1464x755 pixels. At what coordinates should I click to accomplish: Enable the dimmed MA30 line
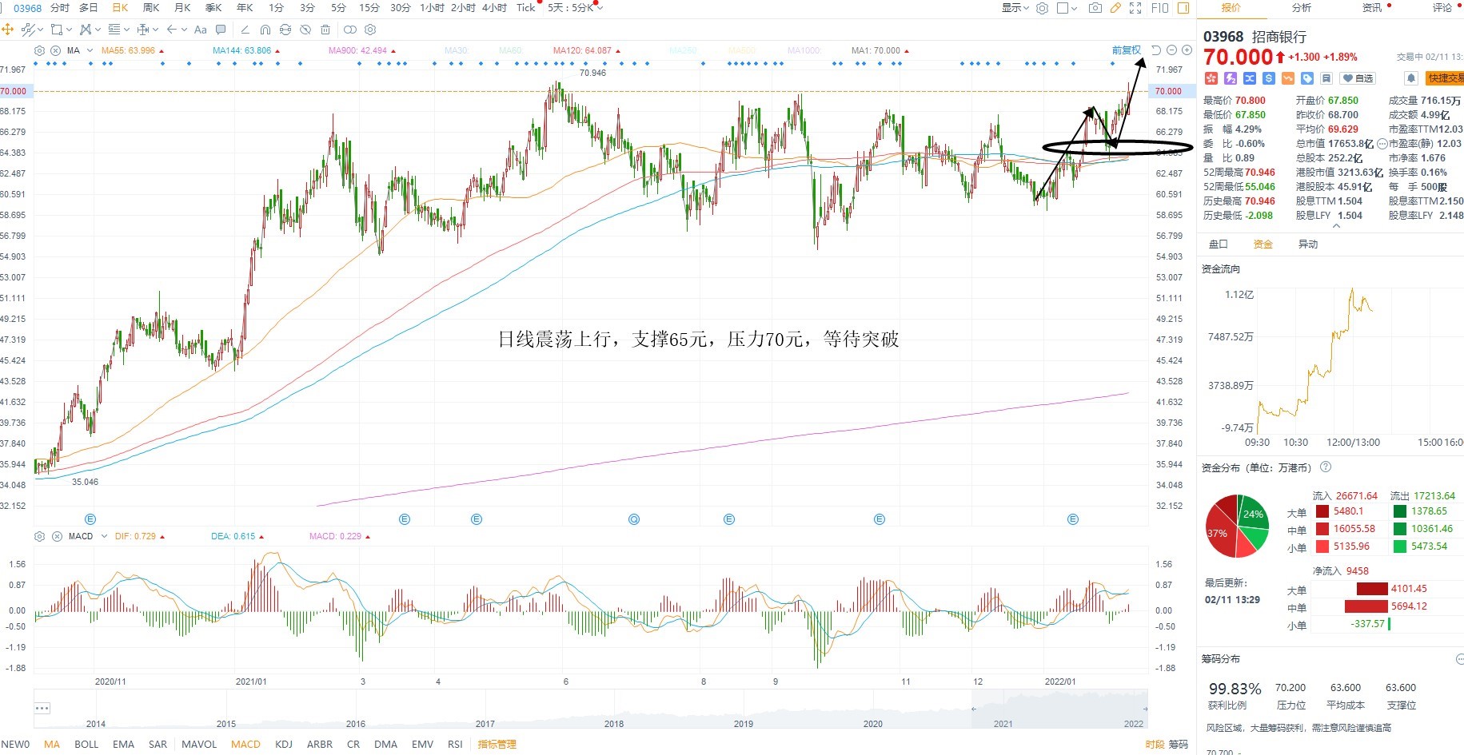click(x=456, y=50)
